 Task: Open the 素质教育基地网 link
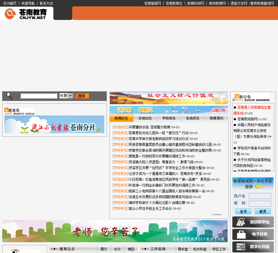pos(262,3)
